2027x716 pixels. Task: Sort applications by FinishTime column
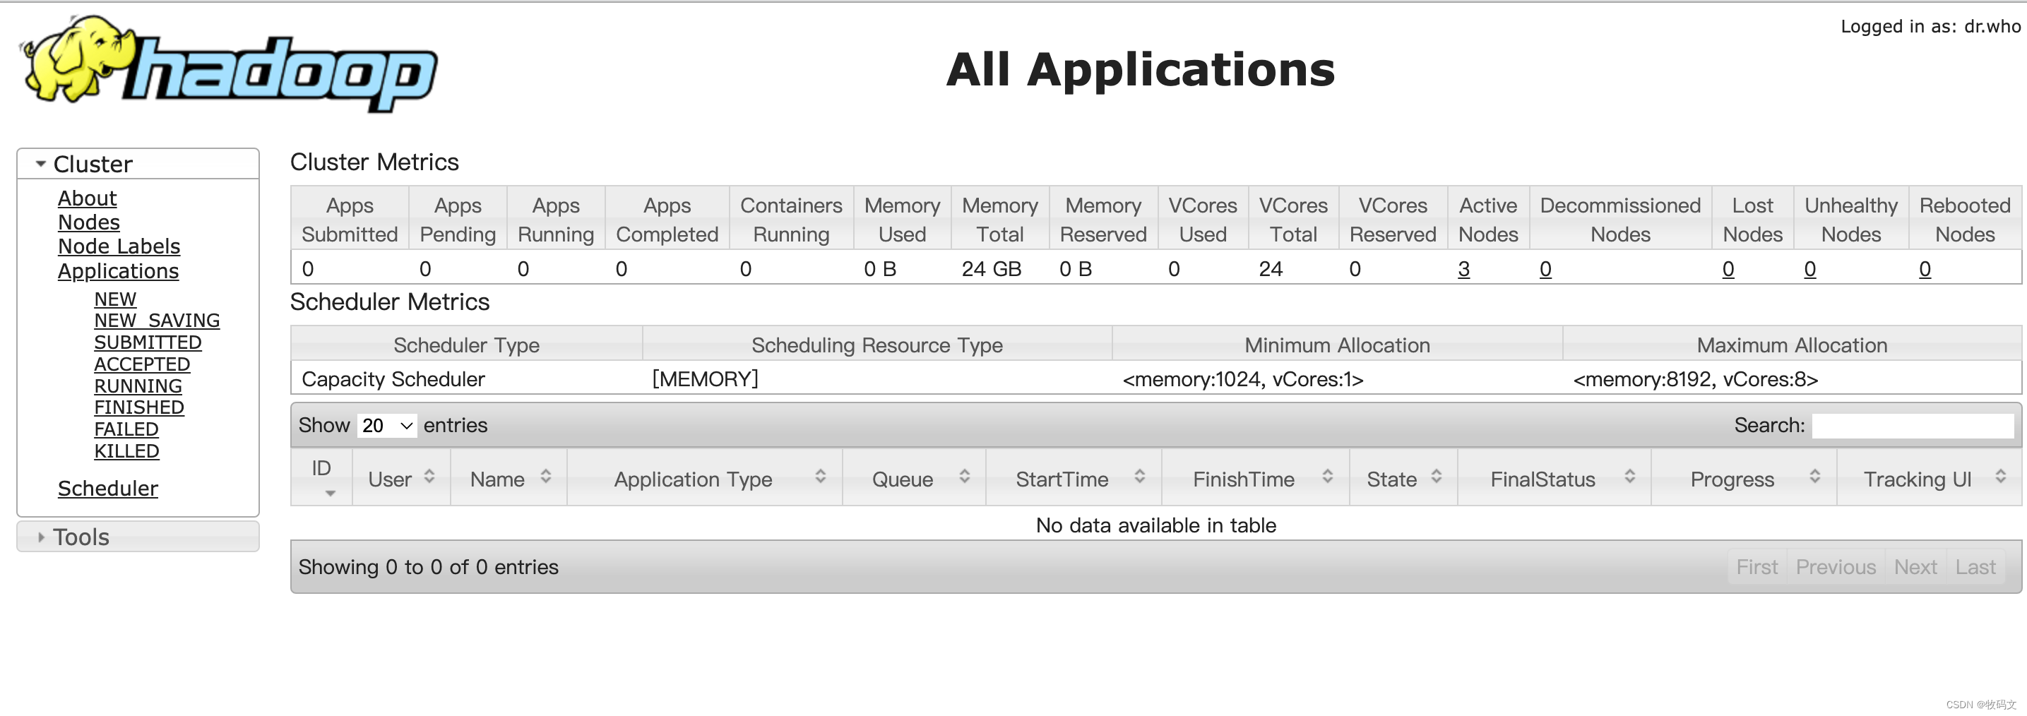click(1256, 478)
